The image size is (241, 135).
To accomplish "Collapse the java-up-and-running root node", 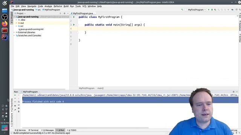I will (15, 16).
